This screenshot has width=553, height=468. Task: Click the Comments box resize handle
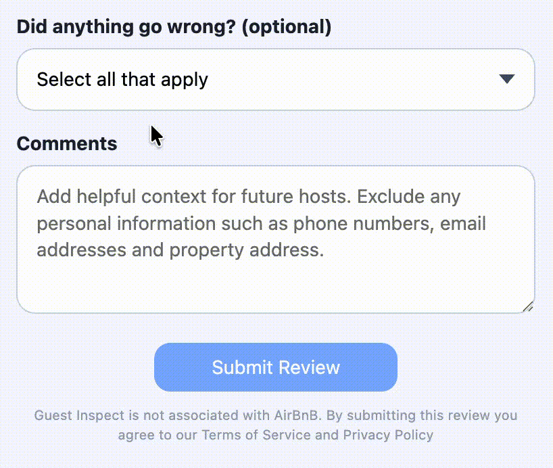coord(528,307)
